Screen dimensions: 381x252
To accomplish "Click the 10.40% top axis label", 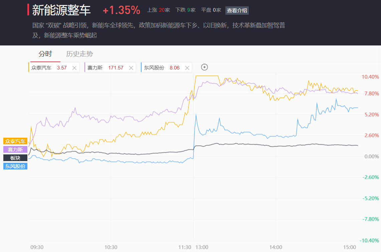I will click(x=370, y=77).
